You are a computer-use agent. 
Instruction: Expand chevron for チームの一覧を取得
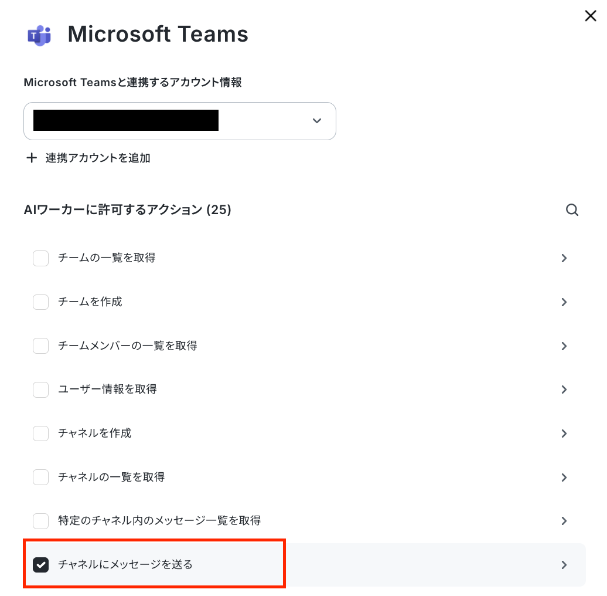point(564,258)
